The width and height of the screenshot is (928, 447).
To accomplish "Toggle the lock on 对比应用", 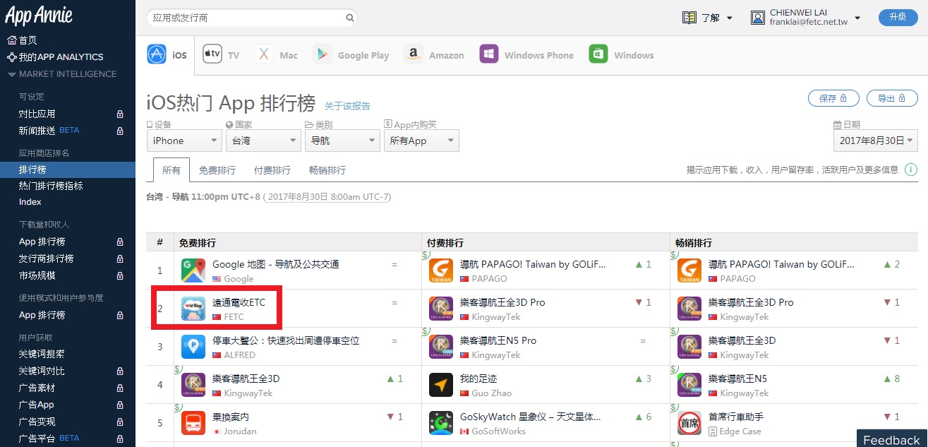I will [120, 113].
